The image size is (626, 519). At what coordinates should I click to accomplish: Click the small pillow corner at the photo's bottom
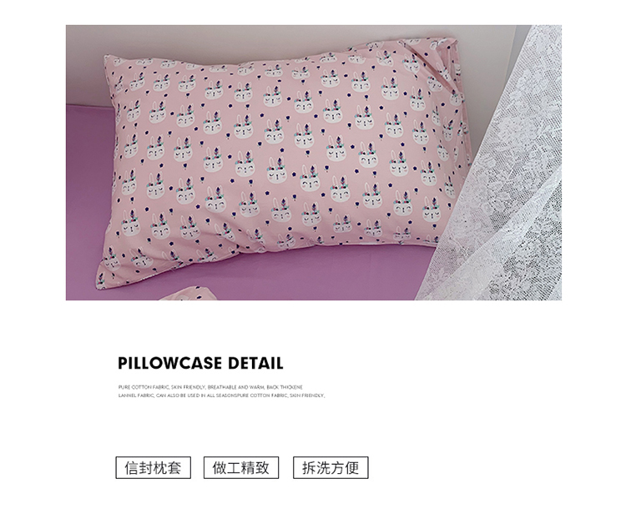[x=189, y=294]
